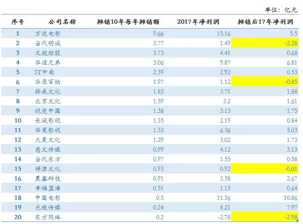Click company name 华策影视
This screenshot has height=224, width=303.
[48, 130]
